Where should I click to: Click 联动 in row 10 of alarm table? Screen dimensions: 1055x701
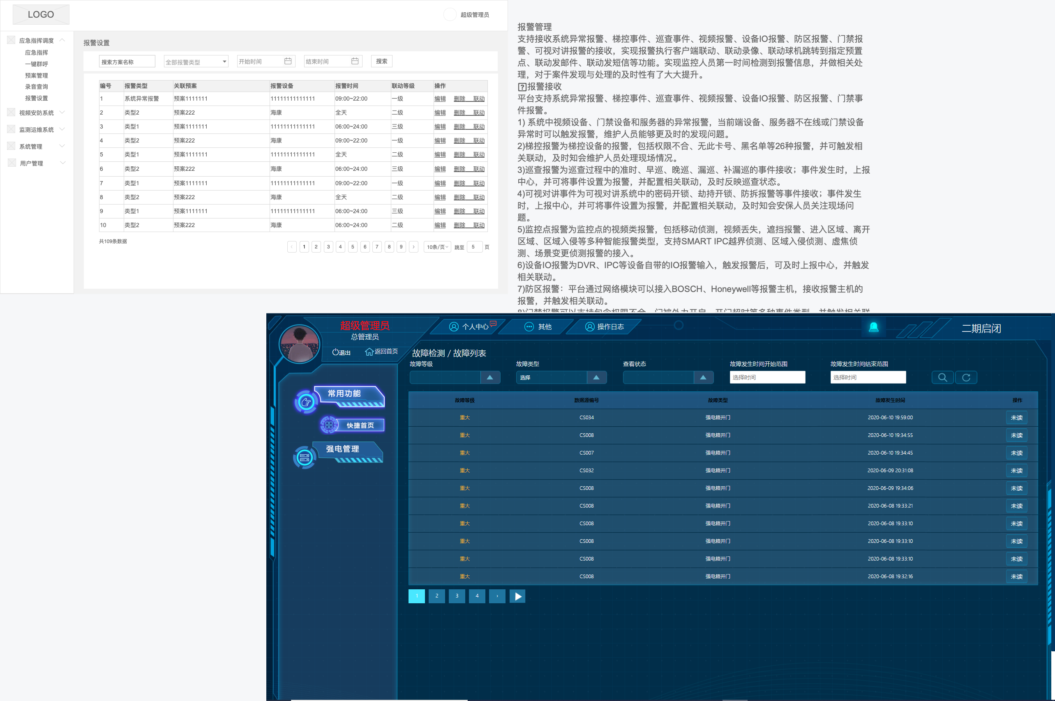click(x=479, y=225)
